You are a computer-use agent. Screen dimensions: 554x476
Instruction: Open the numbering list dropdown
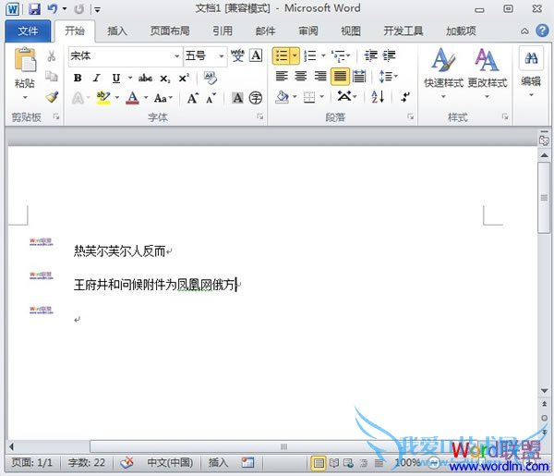323,55
